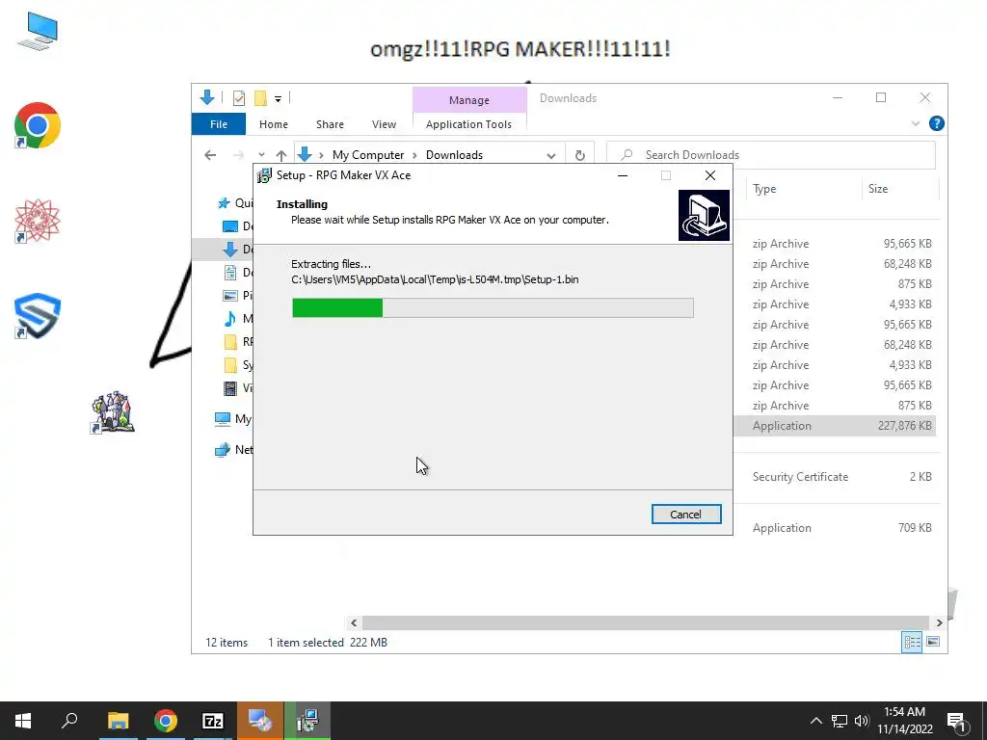Switch to the orange-highlighted installer taskbar item

coord(260,721)
